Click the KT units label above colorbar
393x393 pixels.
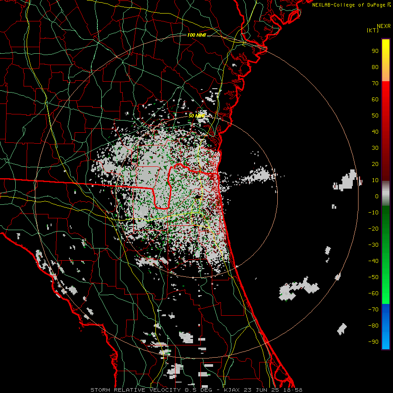(373, 30)
